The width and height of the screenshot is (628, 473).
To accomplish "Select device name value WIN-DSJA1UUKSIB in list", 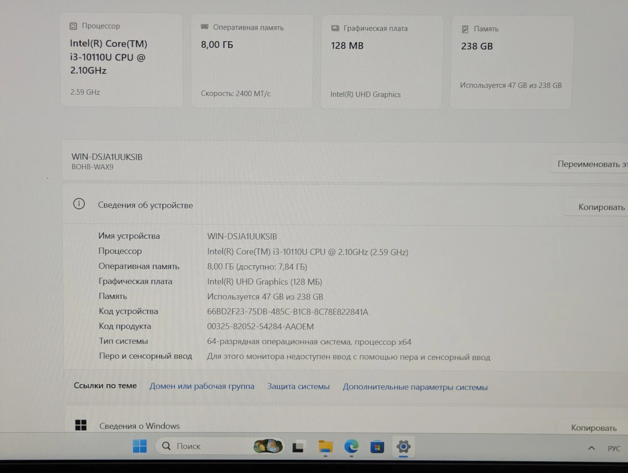I will click(x=242, y=236).
